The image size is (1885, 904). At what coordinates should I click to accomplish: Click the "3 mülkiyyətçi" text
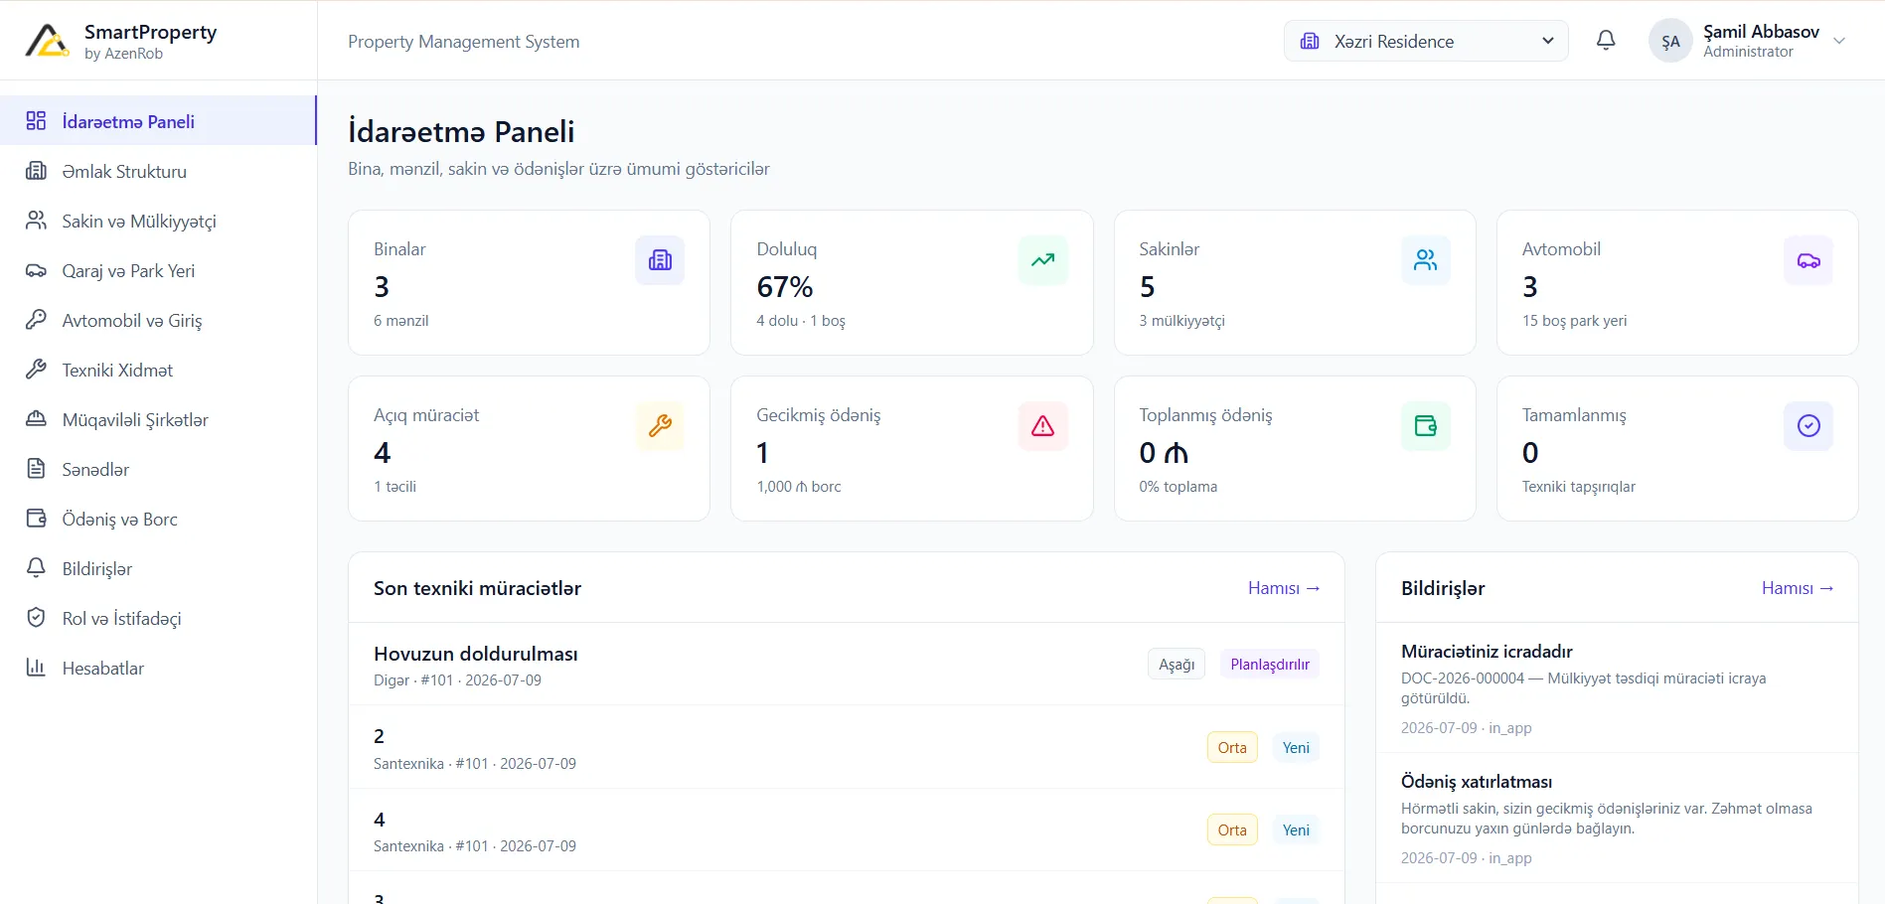pos(1181,321)
